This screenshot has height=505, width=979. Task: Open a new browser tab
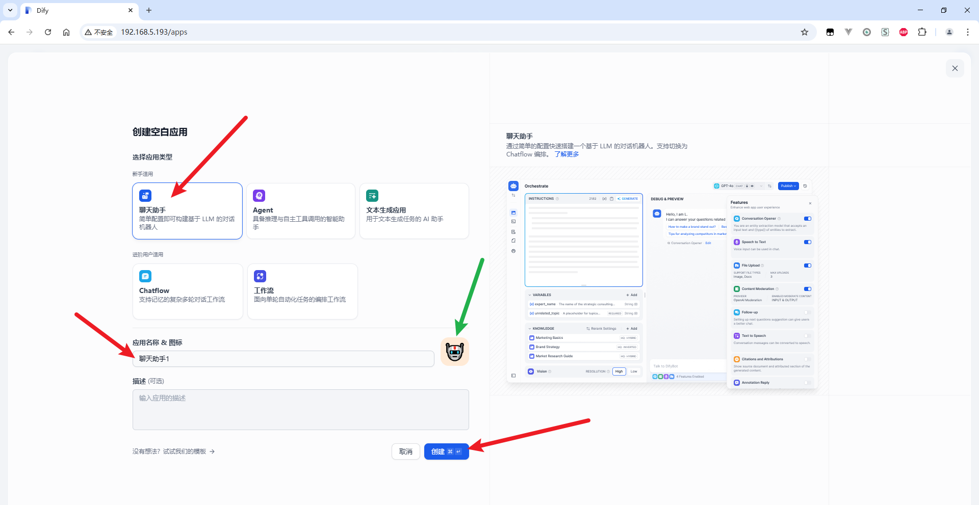pos(149,10)
